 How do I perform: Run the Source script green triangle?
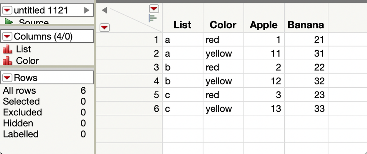click(x=9, y=22)
